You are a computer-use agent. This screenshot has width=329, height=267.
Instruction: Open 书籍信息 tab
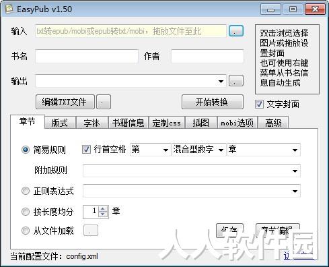click(129, 123)
